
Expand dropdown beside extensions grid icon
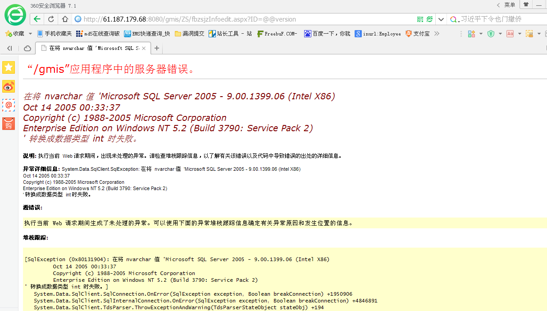pyautogui.click(x=481, y=34)
